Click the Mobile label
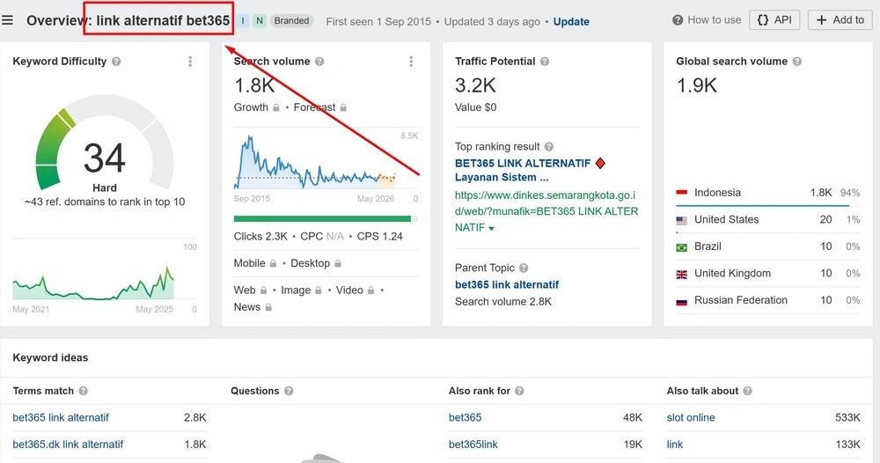 pyautogui.click(x=249, y=263)
